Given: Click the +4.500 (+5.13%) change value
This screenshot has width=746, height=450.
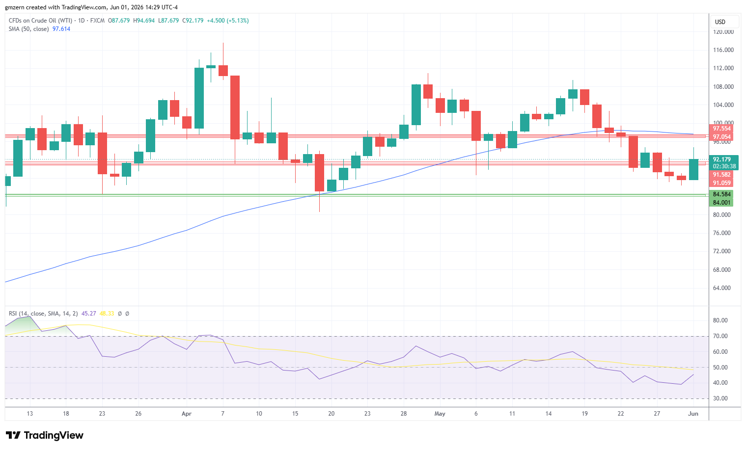Looking at the screenshot, I should (x=228, y=21).
